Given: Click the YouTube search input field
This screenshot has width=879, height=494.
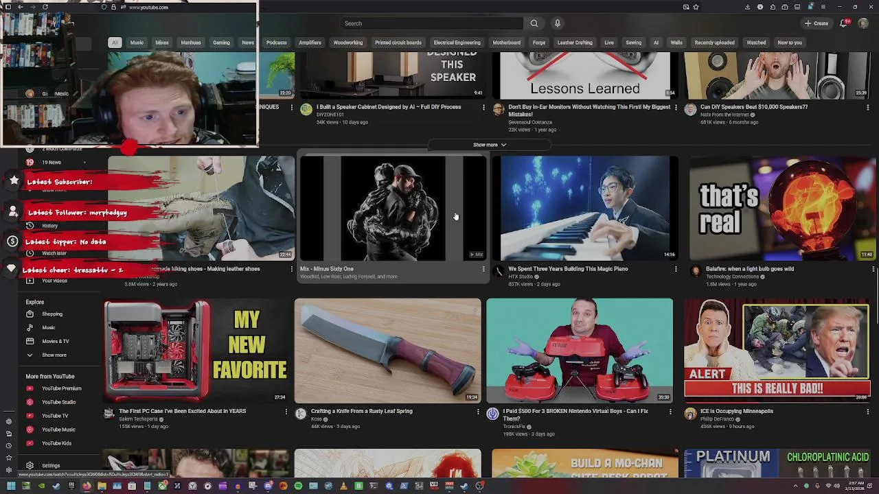Looking at the screenshot, I should 433,23.
